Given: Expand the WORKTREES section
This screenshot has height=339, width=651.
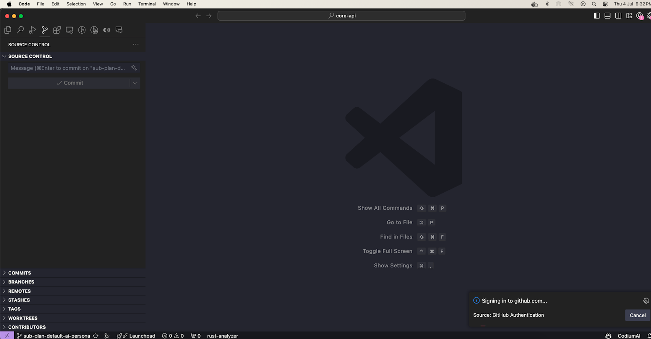Looking at the screenshot, I should point(73,318).
